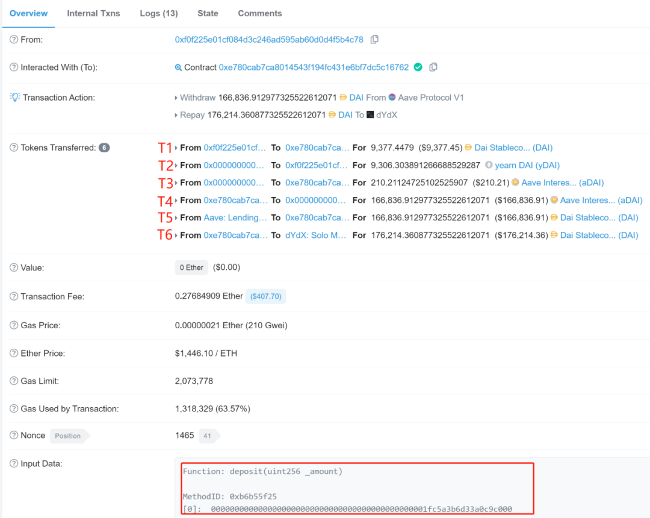
Task: Open the sender address 0xf0f225e01cf084d3 link
Action: (269, 39)
